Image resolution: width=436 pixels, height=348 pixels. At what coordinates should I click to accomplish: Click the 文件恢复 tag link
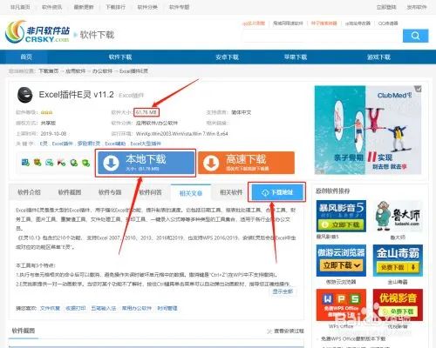[50, 308]
